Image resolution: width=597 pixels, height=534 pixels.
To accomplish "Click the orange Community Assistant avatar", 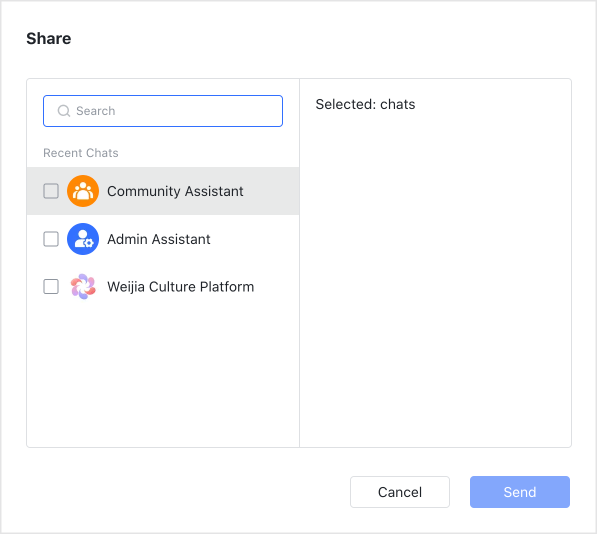I will pyautogui.click(x=83, y=191).
